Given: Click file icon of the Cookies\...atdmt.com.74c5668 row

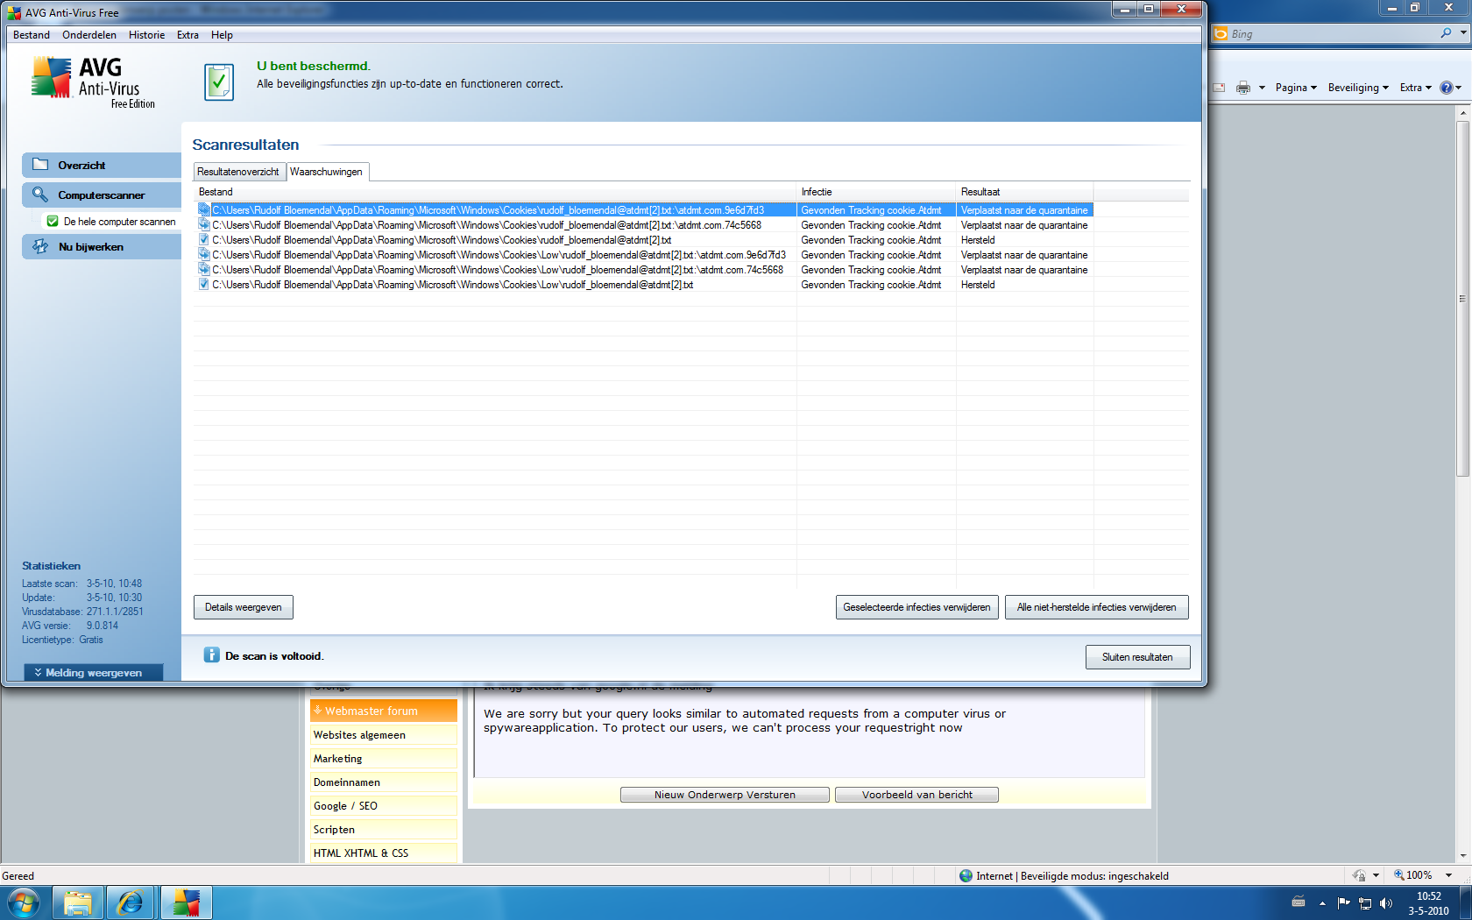Looking at the screenshot, I should pyautogui.click(x=204, y=225).
